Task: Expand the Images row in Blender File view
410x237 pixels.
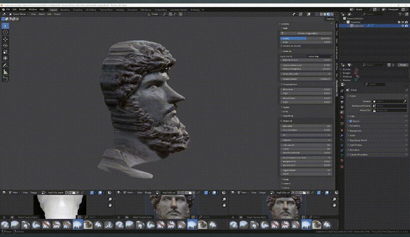Action: [x=341, y=73]
